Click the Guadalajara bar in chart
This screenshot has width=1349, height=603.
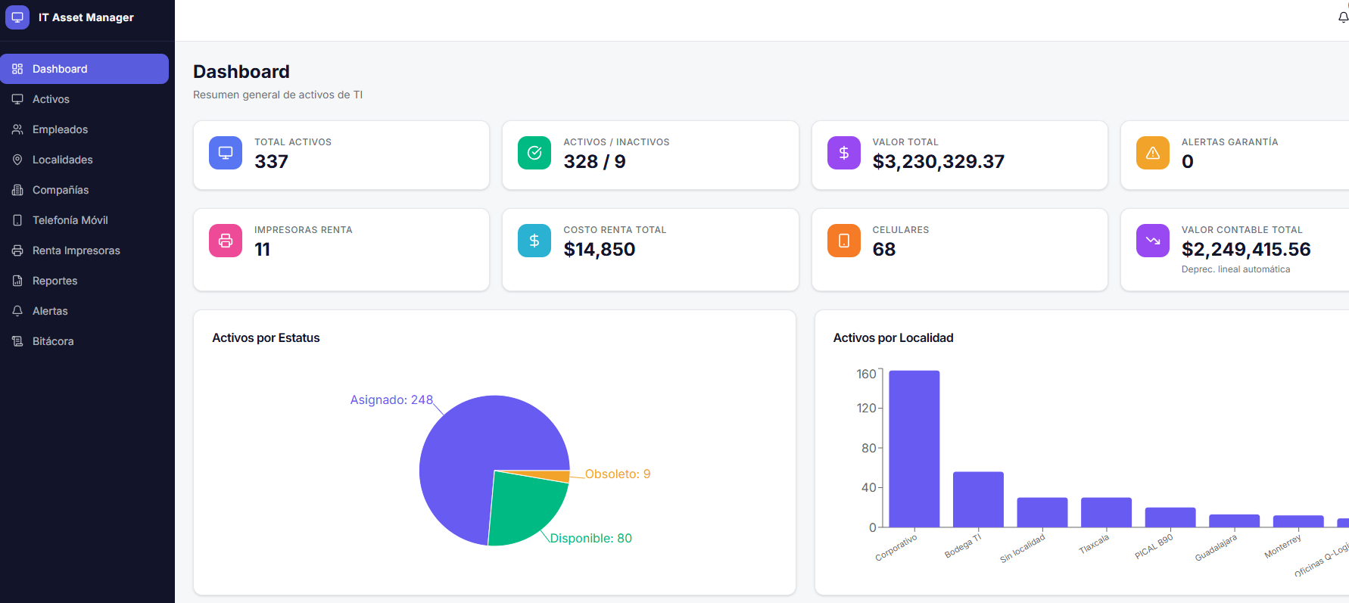tap(1234, 521)
